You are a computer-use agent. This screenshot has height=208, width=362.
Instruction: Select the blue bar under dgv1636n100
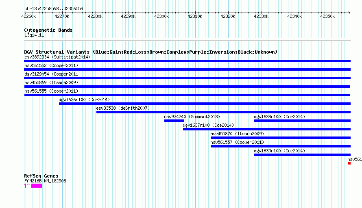[x=205, y=104]
